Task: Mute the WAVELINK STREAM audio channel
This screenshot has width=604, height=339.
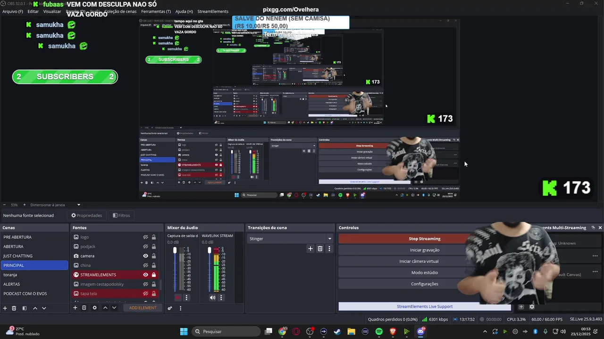Action: (x=212, y=298)
